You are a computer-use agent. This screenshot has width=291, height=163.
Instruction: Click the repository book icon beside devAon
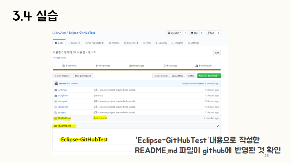point(53,33)
